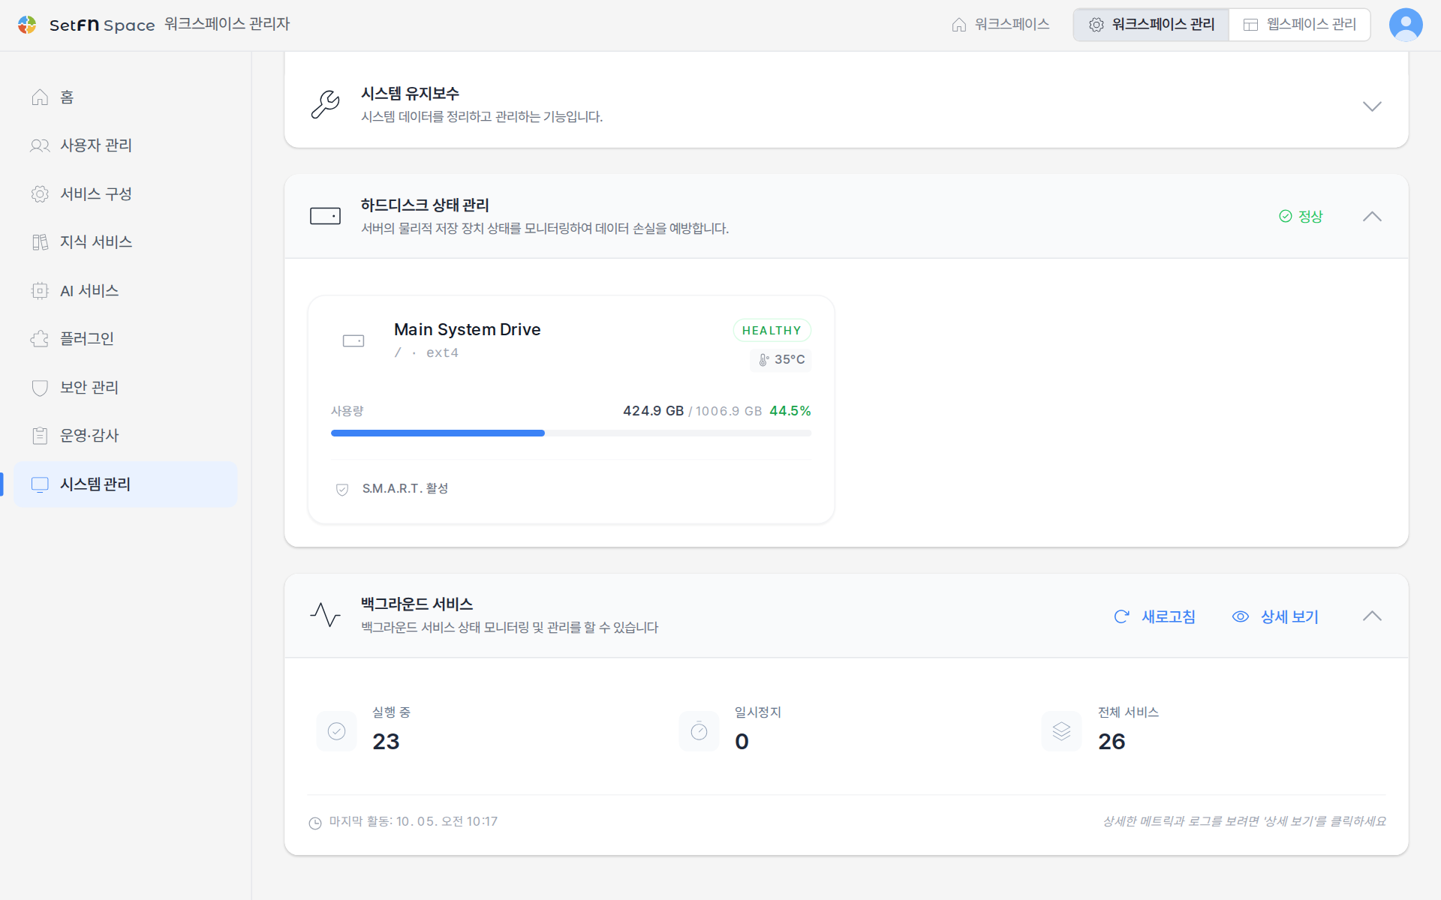This screenshot has height=900, width=1441.
Task: Click the thermometer icon by 35°C
Action: tap(763, 360)
